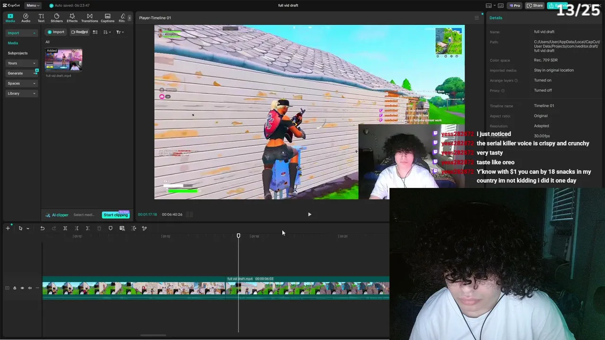Add a marker to timeline
Viewport: 605px width, 340px height.
[111, 228]
